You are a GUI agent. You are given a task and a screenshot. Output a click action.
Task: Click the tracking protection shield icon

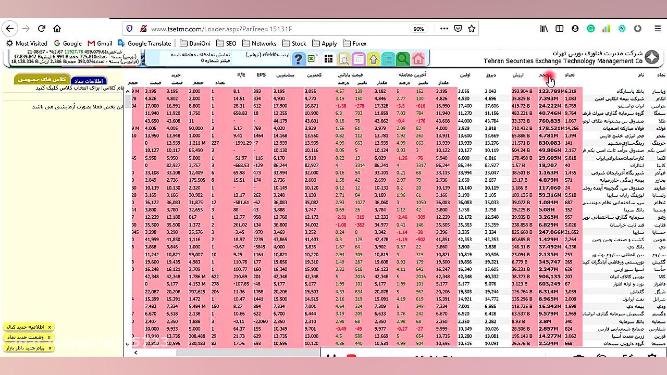pyautogui.click(x=130, y=29)
